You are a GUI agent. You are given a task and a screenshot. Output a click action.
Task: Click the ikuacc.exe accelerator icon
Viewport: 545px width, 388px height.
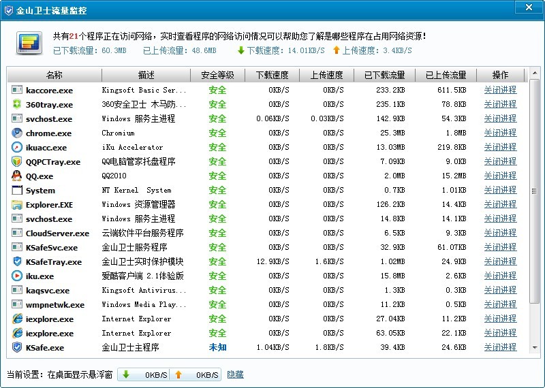coord(16,147)
